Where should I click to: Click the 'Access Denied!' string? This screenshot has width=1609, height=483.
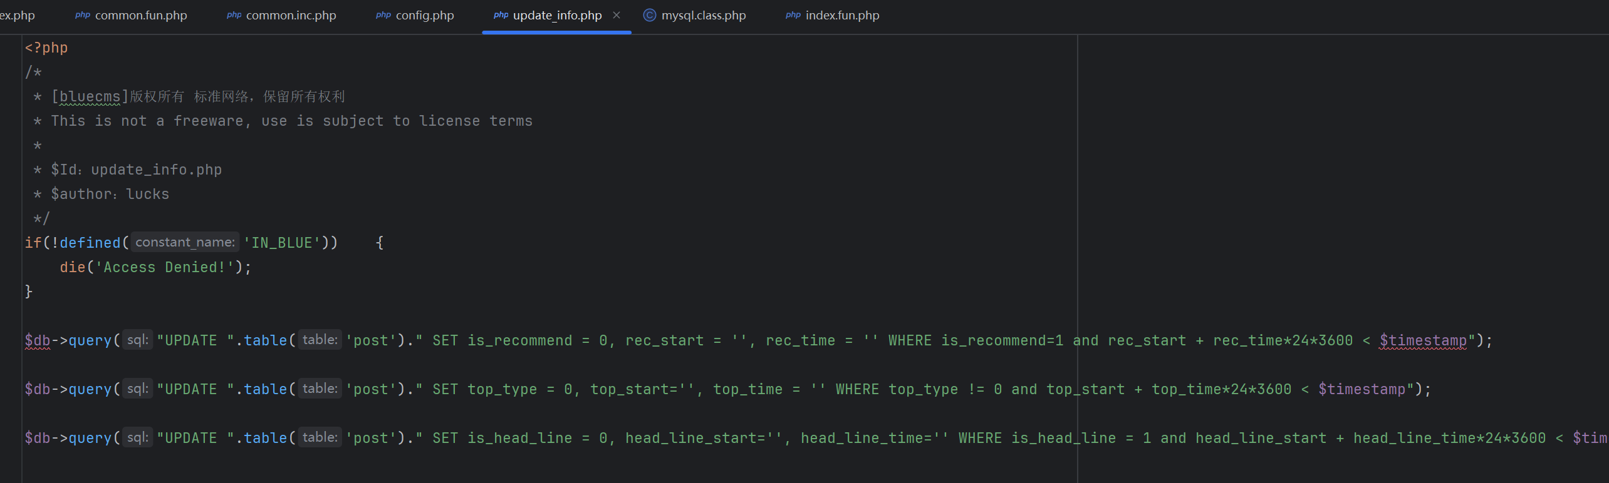(165, 267)
